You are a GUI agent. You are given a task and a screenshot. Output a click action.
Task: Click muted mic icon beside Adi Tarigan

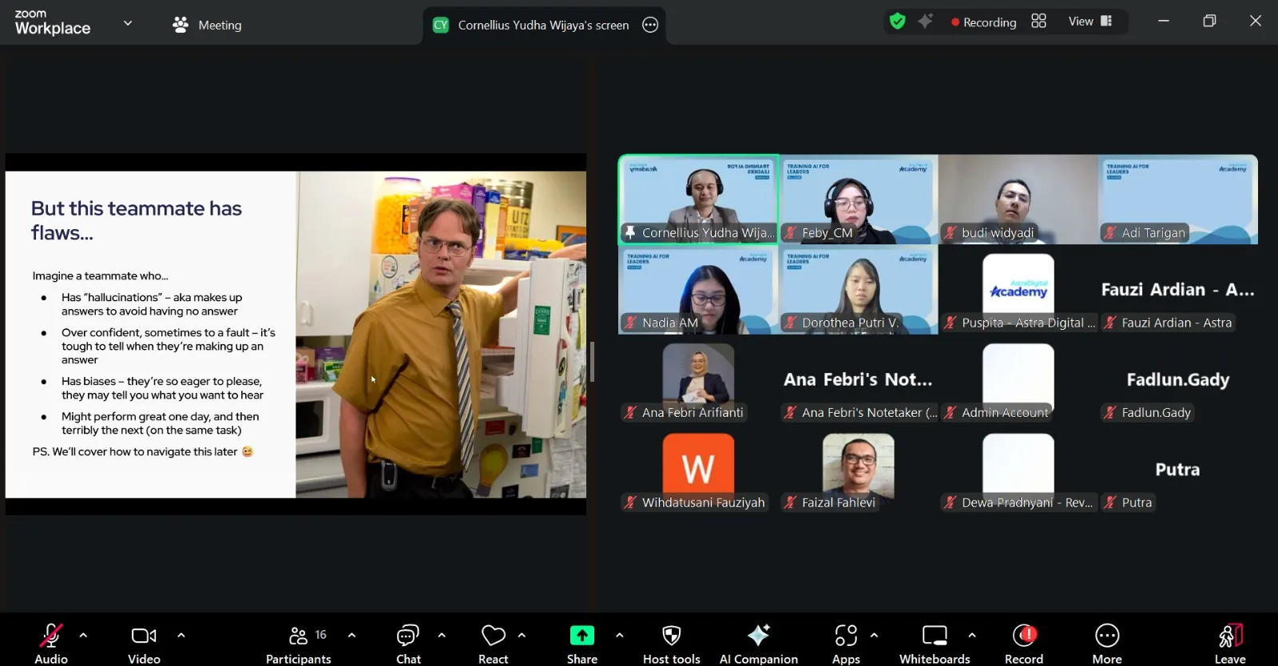[1109, 232]
